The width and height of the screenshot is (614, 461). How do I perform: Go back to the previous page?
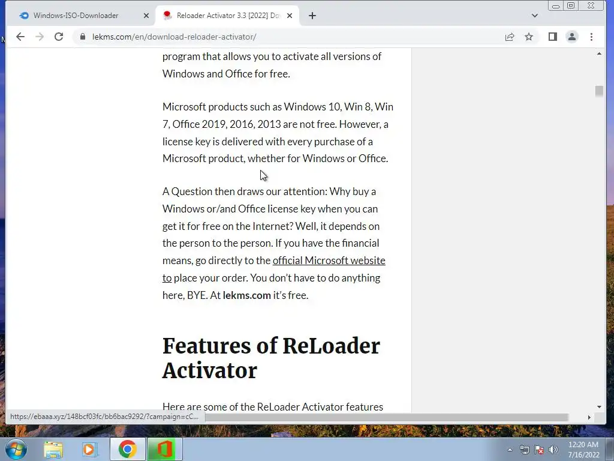click(x=20, y=37)
